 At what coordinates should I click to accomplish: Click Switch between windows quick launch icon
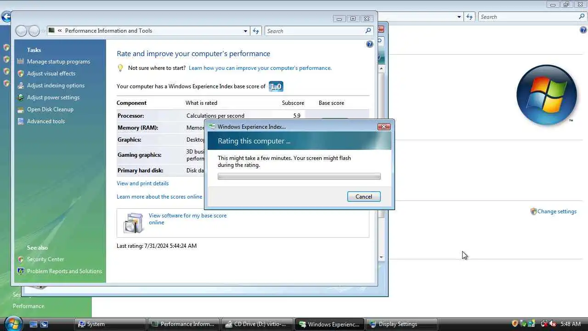tap(44, 324)
